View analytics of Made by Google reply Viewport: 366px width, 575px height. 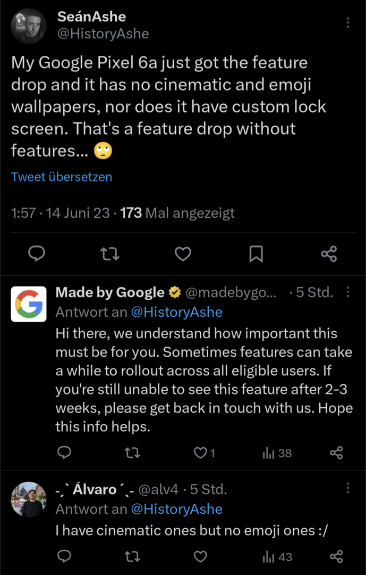[x=277, y=453]
